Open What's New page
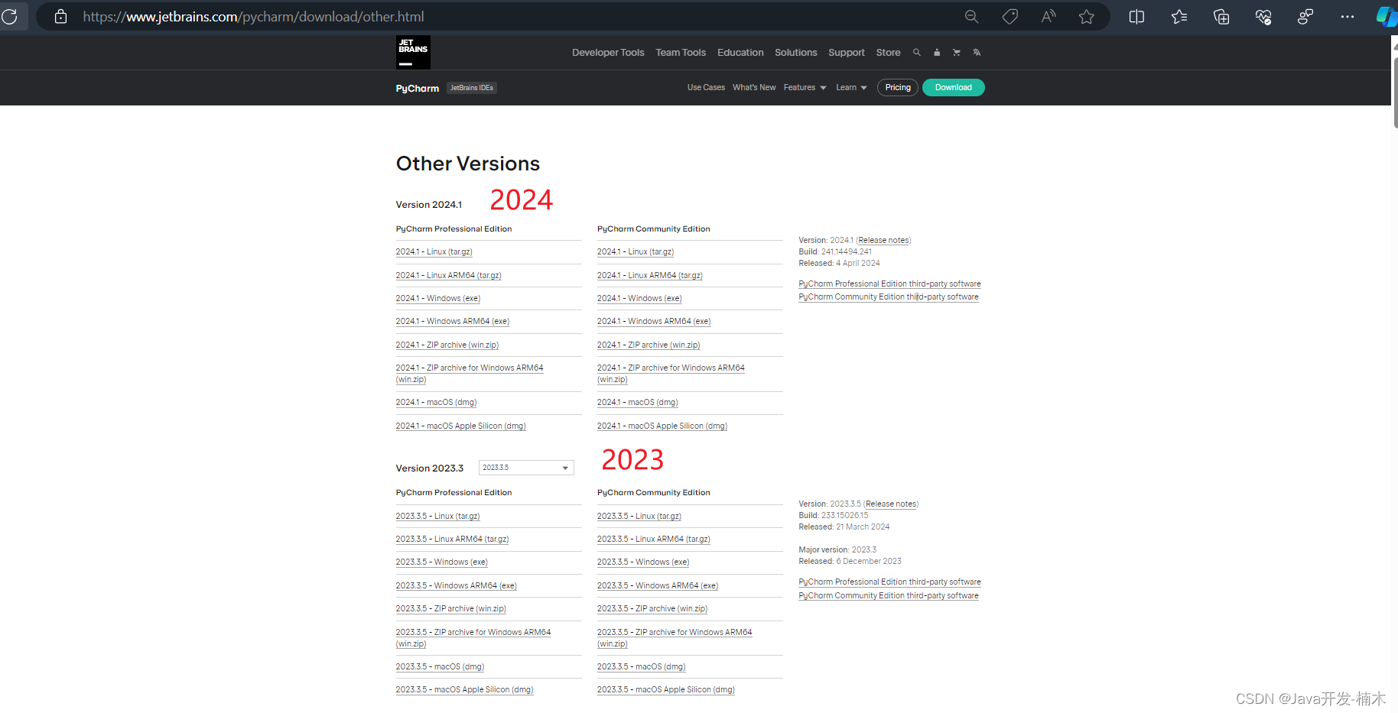The image size is (1398, 713). coord(754,88)
